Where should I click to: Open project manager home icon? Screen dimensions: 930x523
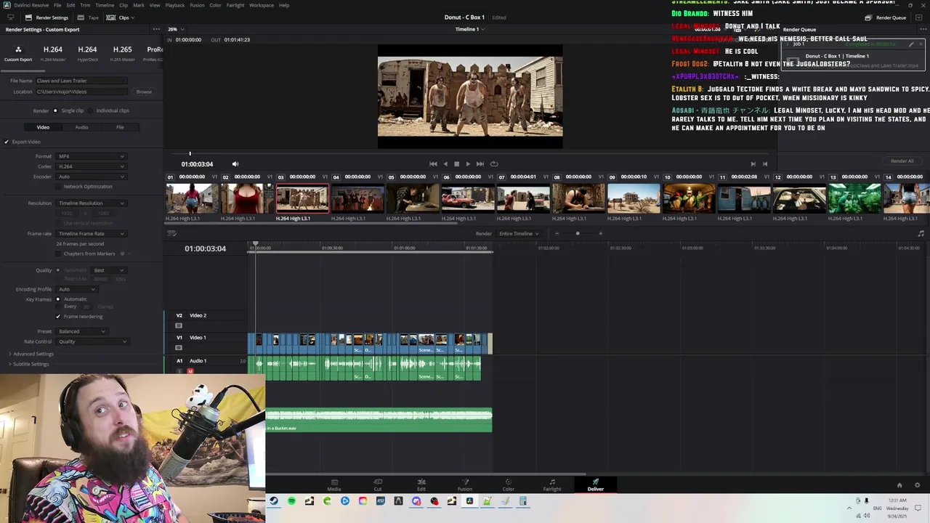point(899,485)
